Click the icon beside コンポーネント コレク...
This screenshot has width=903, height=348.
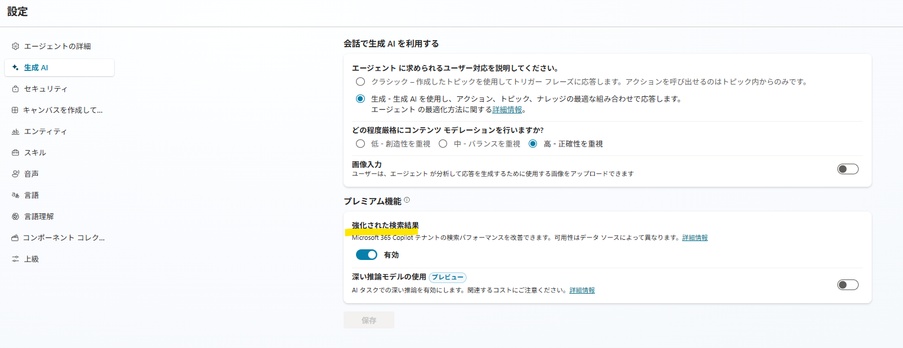point(15,238)
